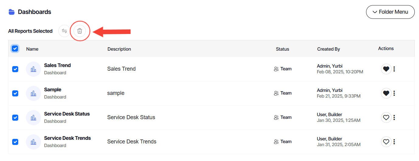Sort by the Created By column header
Viewport: 419px width, 161px height.
pyautogui.click(x=328, y=49)
